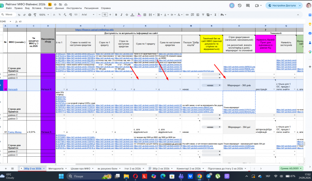The width and height of the screenshot is (312, 181).
Task: Open Windows Start menu
Action: 61,176
